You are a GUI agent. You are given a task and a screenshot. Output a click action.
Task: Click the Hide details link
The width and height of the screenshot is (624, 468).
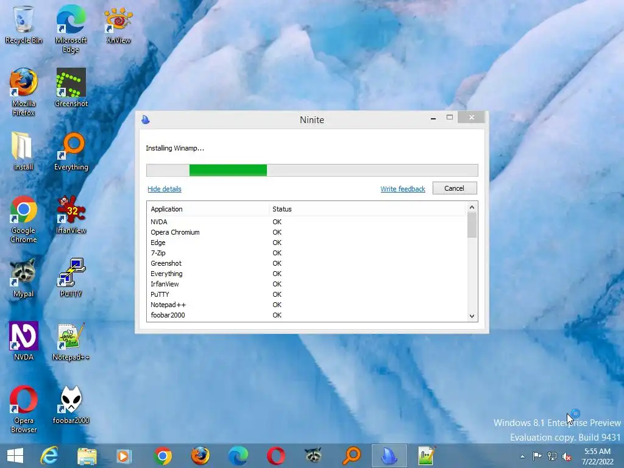(165, 189)
